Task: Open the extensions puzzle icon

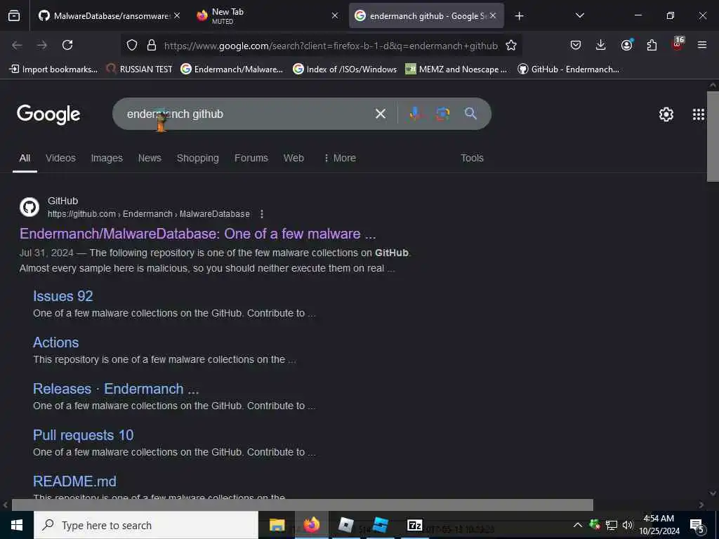Action: pos(652,45)
